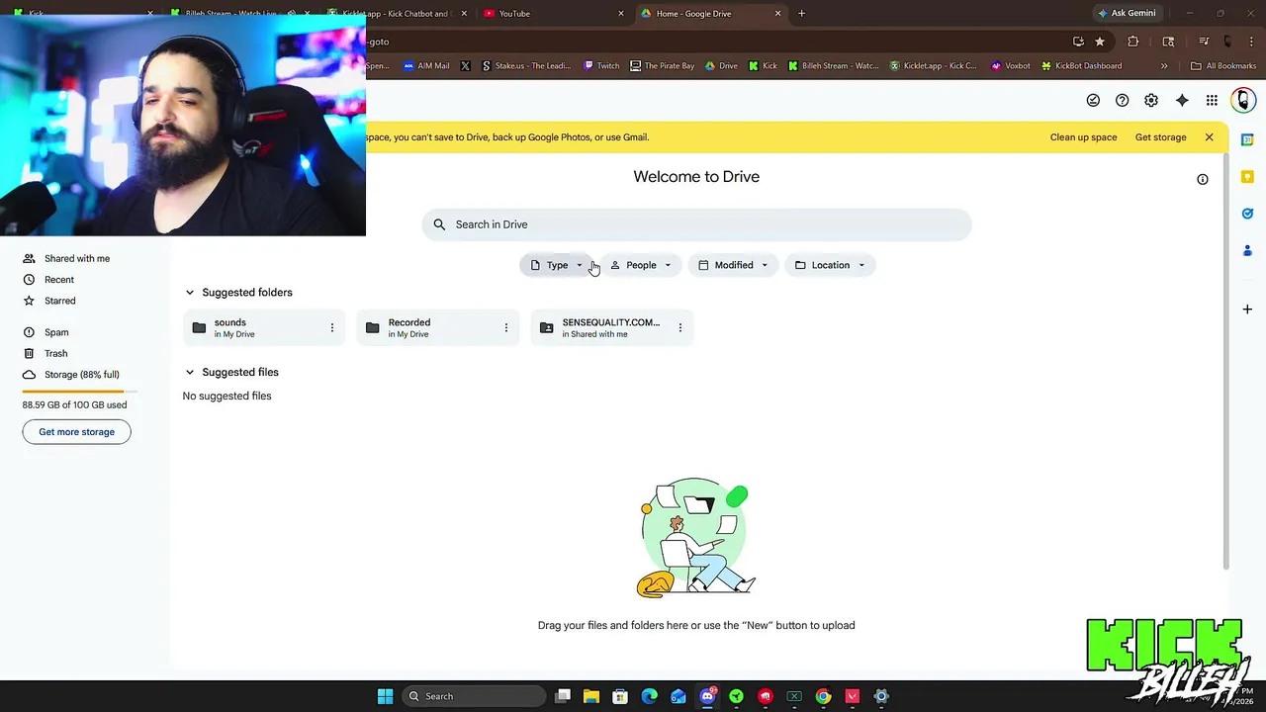1266x712 pixels.
Task: Open Microsoft Edge from the taskbar
Action: tap(649, 696)
